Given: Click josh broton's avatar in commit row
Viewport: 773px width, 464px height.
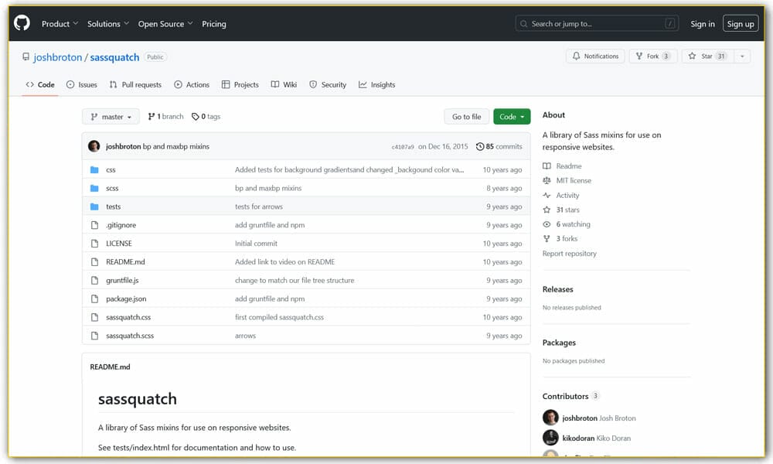Looking at the screenshot, I should tap(94, 146).
